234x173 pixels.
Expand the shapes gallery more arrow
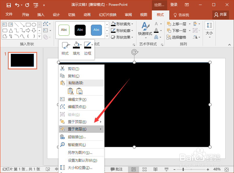click(x=39, y=36)
